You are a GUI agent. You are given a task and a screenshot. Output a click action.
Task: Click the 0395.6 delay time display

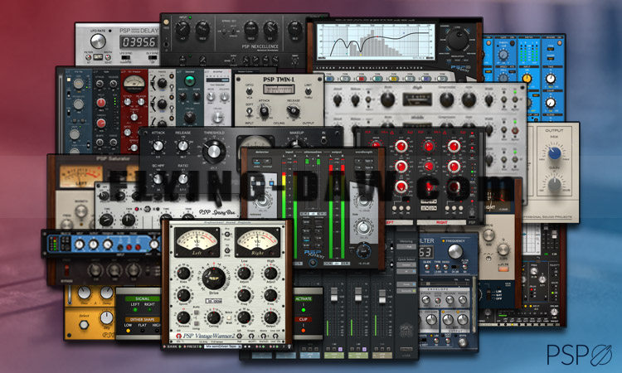click(138, 42)
